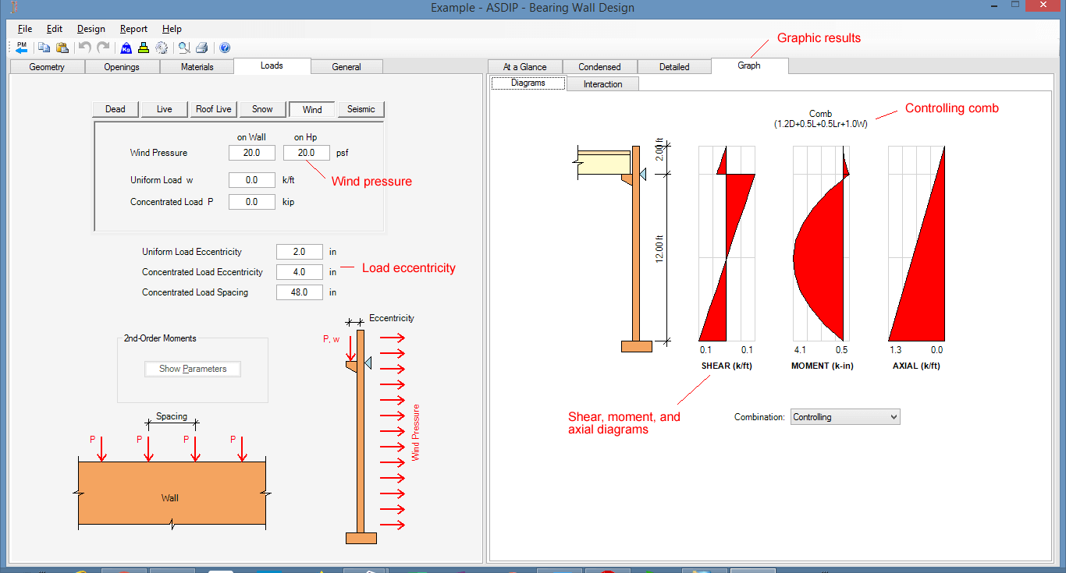Toggle the Dead load button
The height and width of the screenshot is (573, 1066).
coord(115,109)
